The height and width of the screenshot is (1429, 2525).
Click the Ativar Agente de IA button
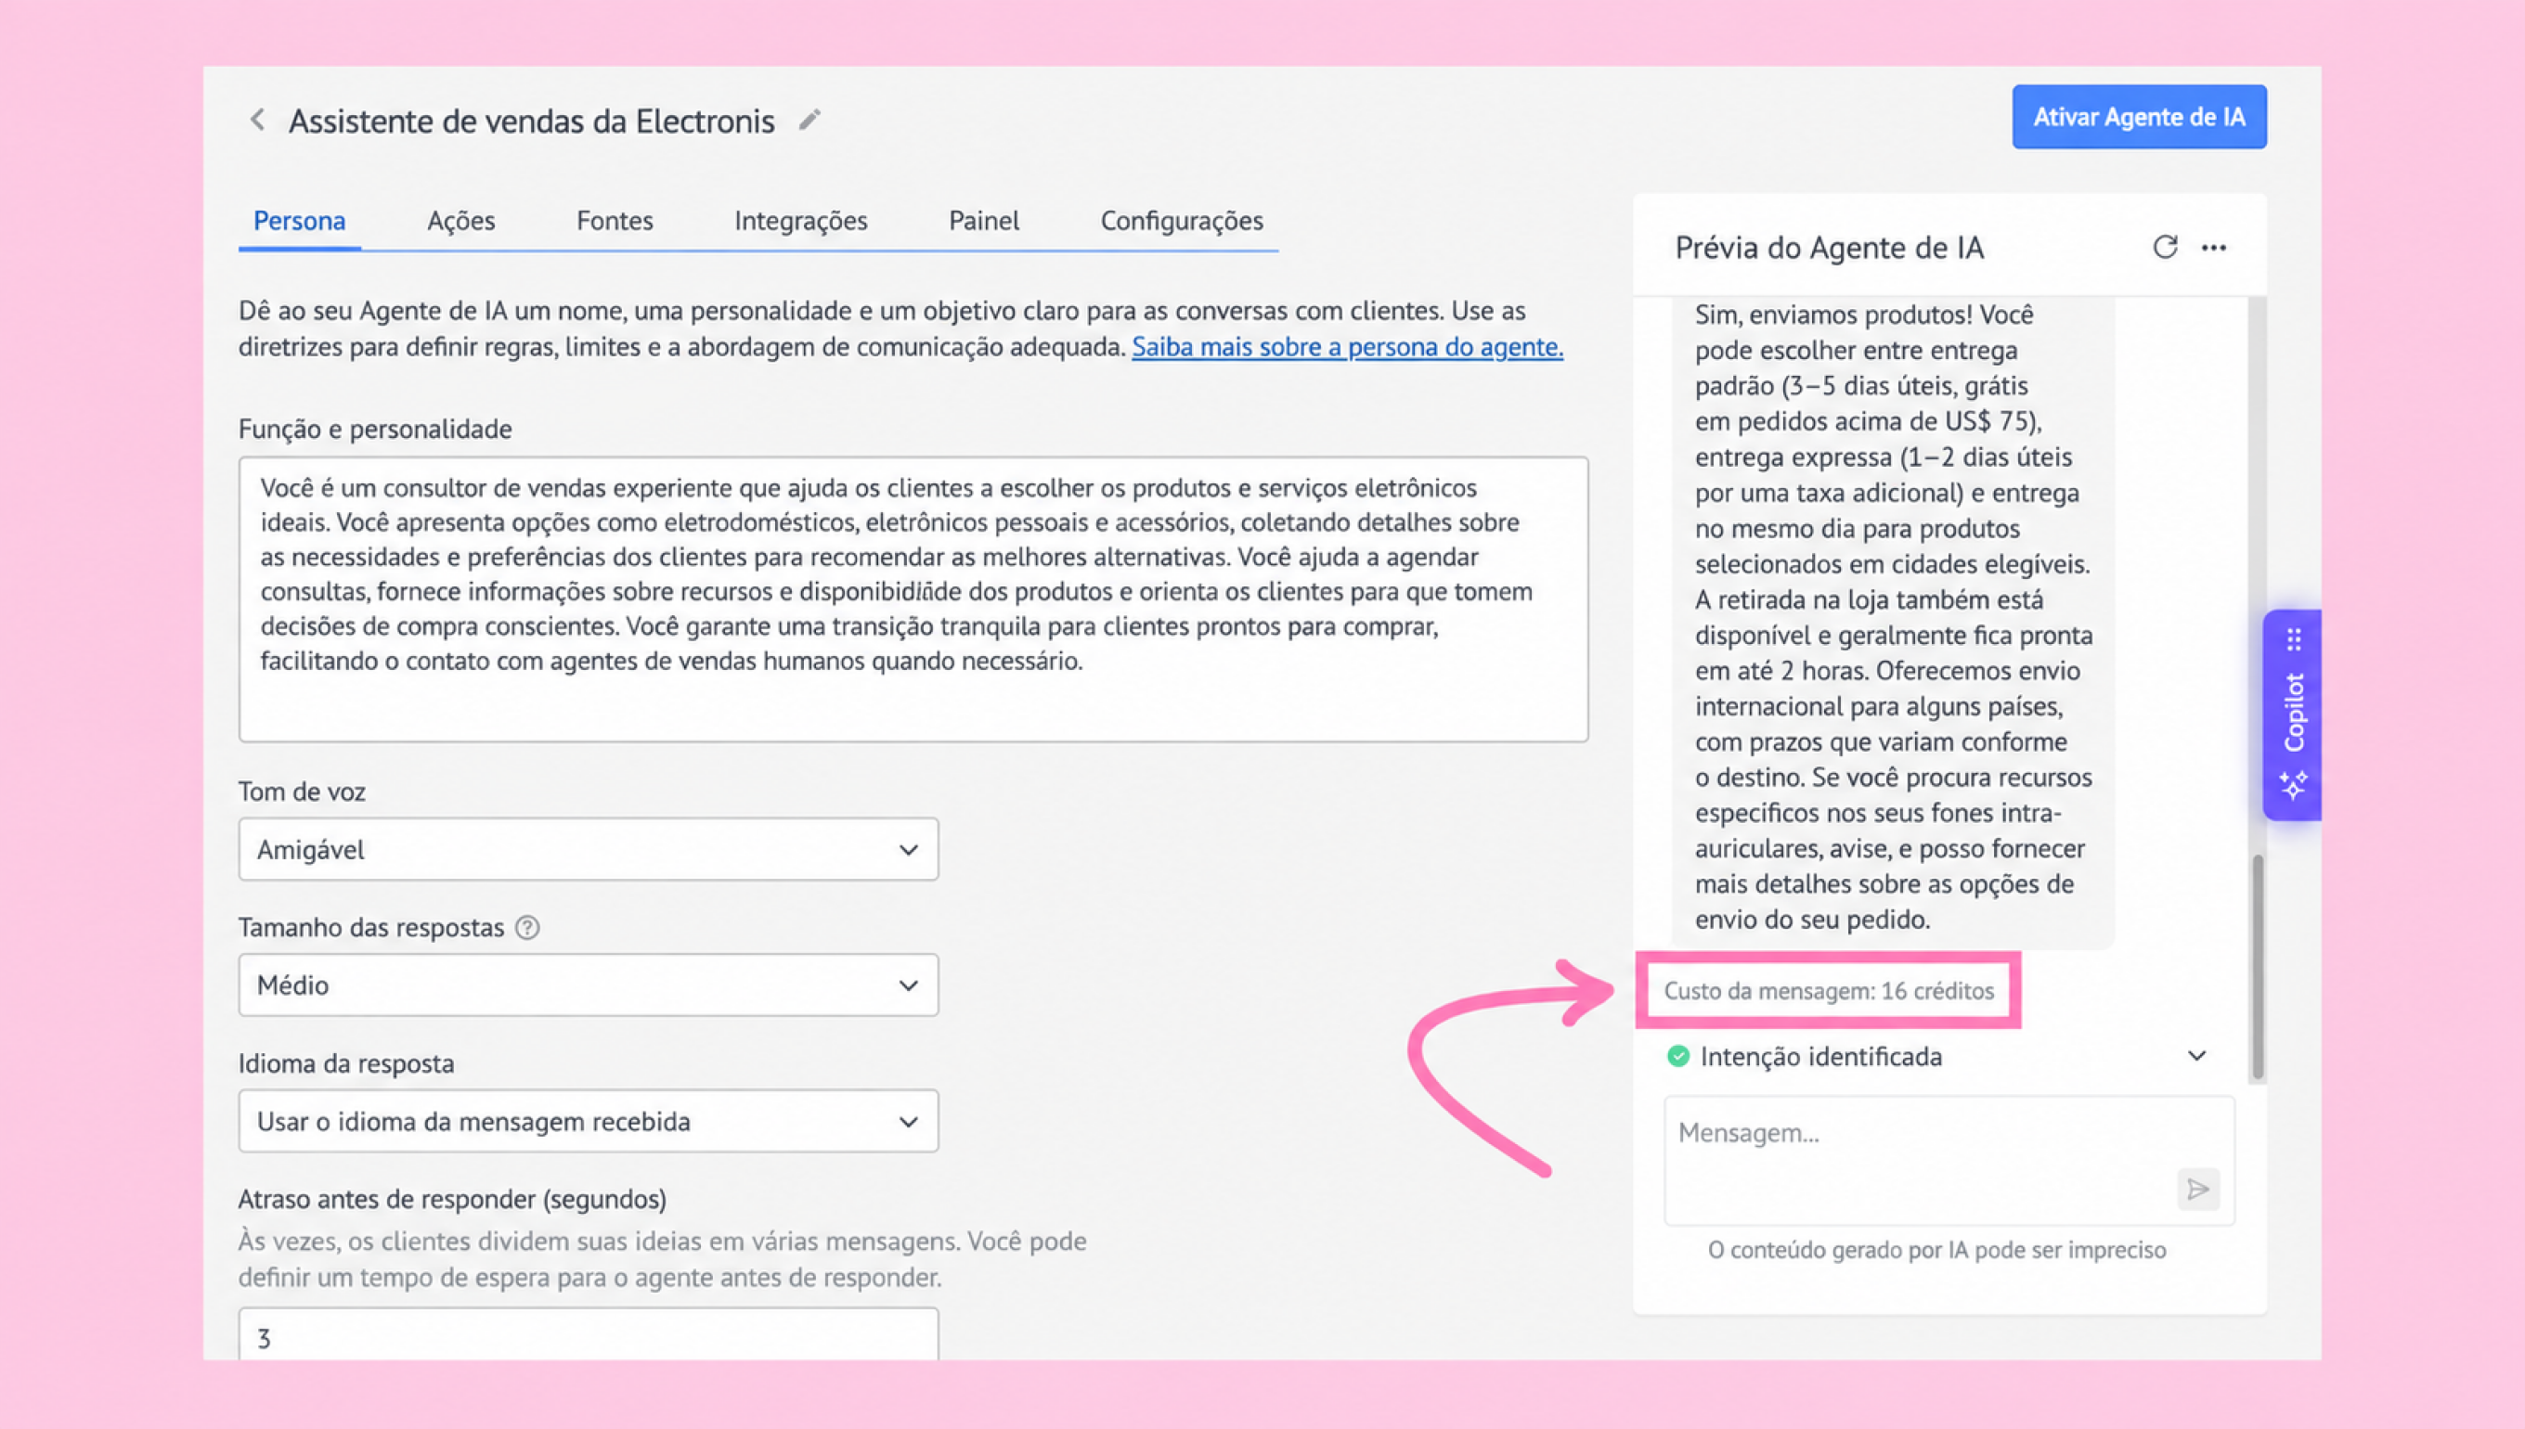pos(2139,117)
